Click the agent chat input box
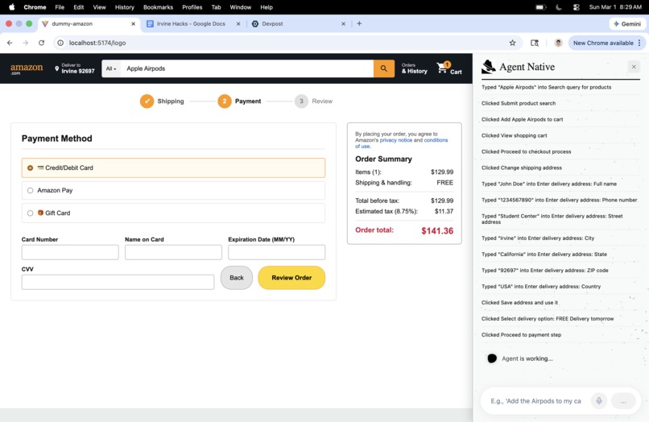This screenshot has width=649, height=422. pos(536,401)
